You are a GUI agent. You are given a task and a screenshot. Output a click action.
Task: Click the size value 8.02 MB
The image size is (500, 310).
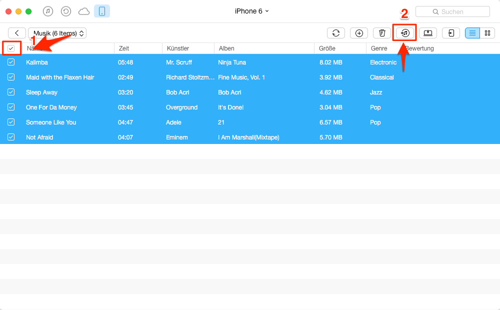pyautogui.click(x=330, y=62)
